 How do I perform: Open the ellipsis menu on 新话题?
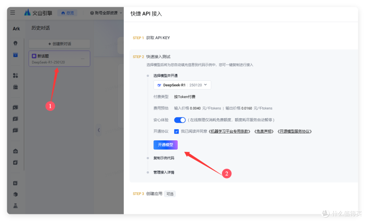[x=83, y=59]
